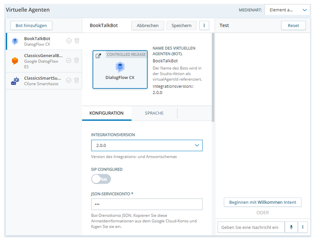
Task: Click microphone icon in Test panel
Action: 291,227
